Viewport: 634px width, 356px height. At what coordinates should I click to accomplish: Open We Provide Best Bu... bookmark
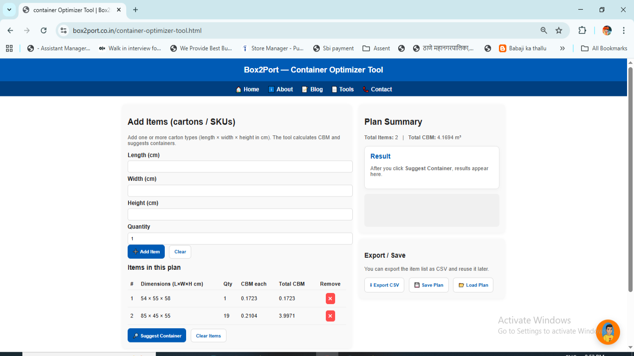point(201,48)
